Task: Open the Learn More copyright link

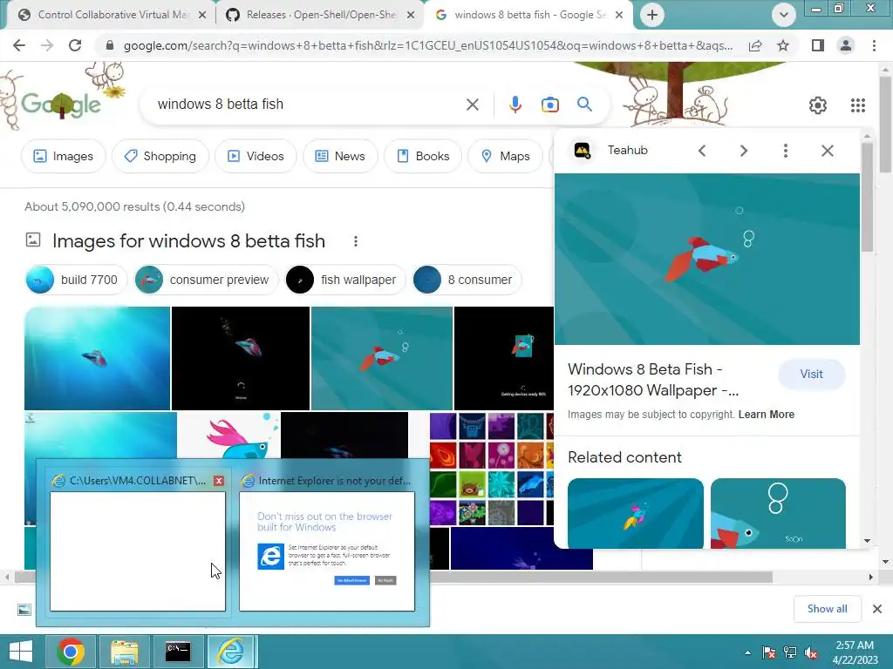Action: (x=766, y=415)
